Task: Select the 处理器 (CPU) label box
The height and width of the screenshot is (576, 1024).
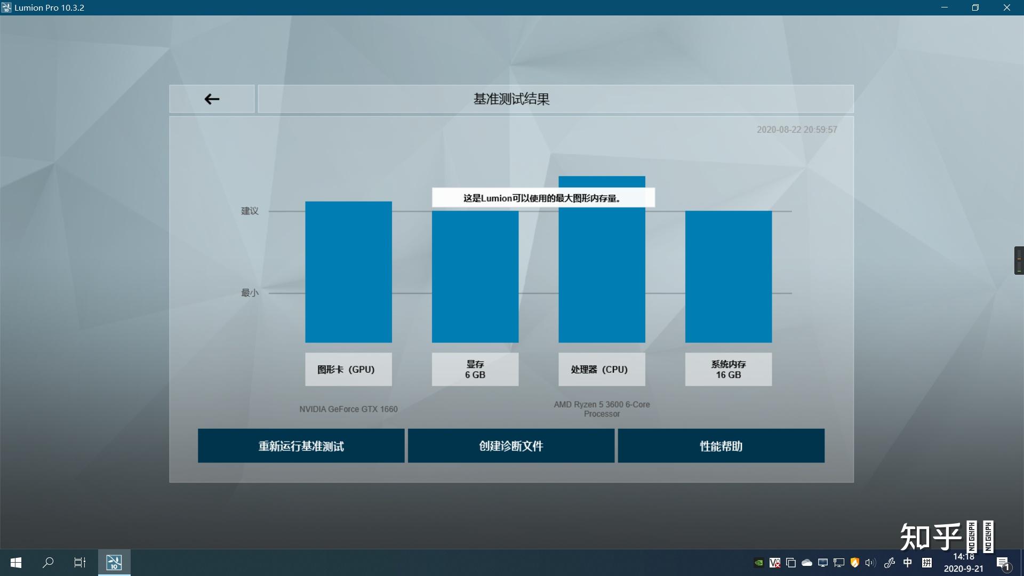Action: click(602, 369)
